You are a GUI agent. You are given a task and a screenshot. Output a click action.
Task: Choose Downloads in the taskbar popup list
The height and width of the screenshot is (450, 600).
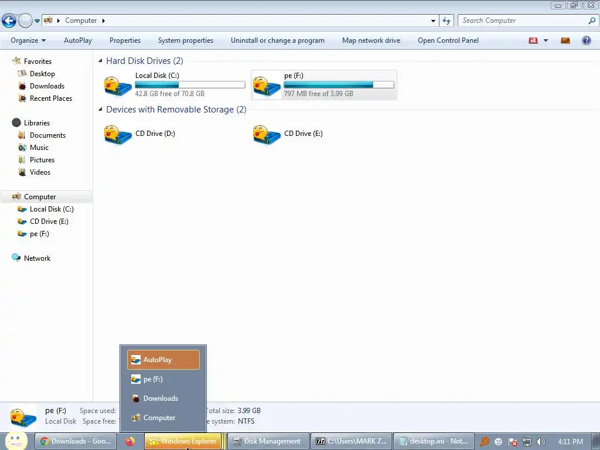point(163,398)
